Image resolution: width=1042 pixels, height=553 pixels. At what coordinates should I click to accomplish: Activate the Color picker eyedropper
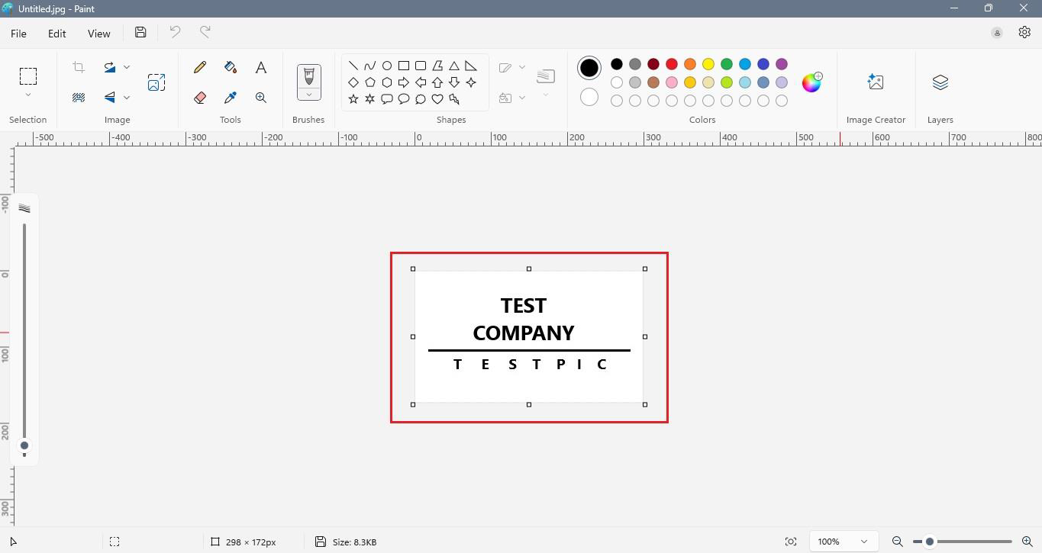click(231, 98)
